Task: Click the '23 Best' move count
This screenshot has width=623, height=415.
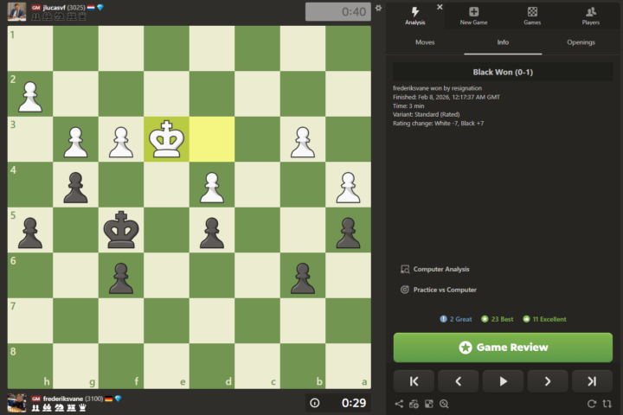Action: [x=498, y=319]
